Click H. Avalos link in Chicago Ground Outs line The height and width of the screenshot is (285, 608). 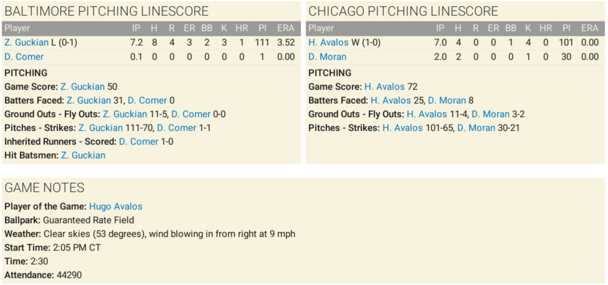(x=427, y=114)
